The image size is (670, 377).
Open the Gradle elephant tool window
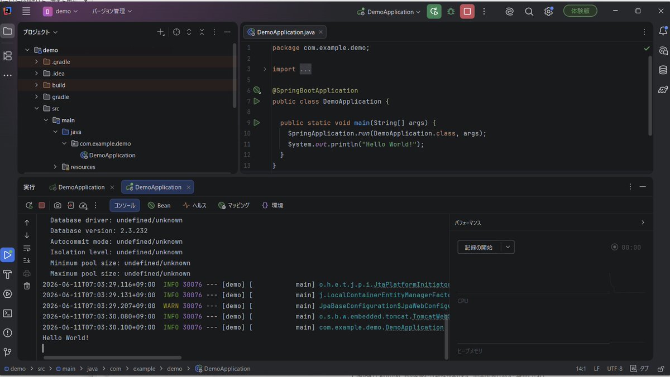click(x=663, y=89)
